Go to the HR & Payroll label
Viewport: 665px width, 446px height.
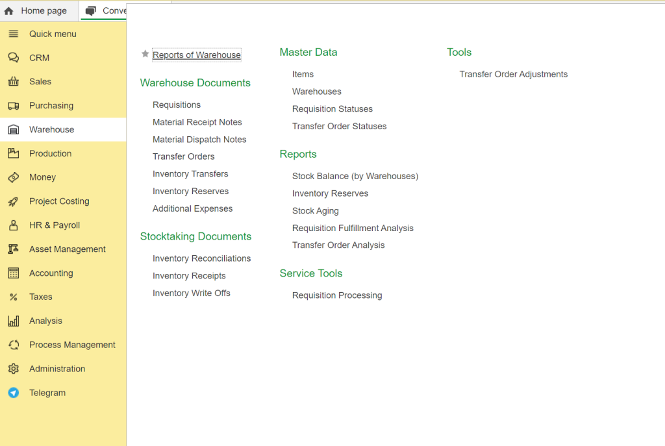click(55, 225)
